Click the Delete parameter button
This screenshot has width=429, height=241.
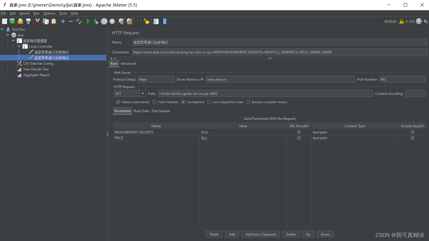(x=291, y=234)
